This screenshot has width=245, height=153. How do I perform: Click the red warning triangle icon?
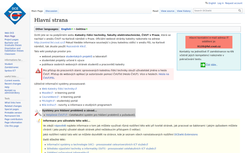tap(38, 71)
